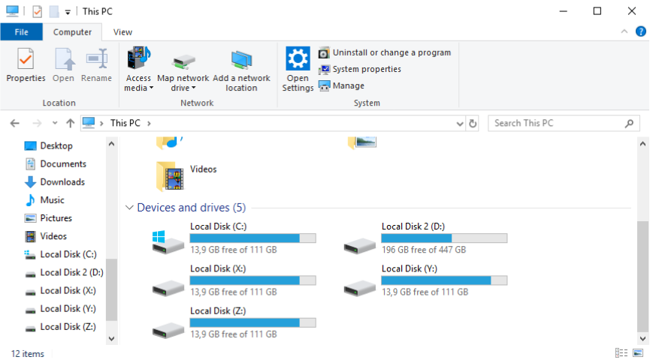Select Pictures in the navigation pane
This screenshot has height=363, width=650.
pos(56,218)
